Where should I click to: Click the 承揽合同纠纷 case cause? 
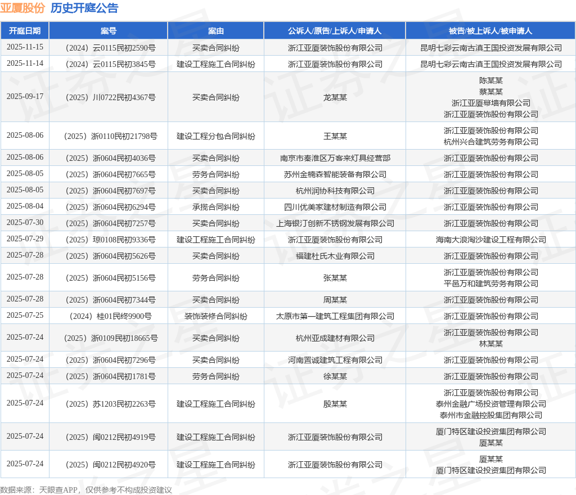(x=215, y=207)
